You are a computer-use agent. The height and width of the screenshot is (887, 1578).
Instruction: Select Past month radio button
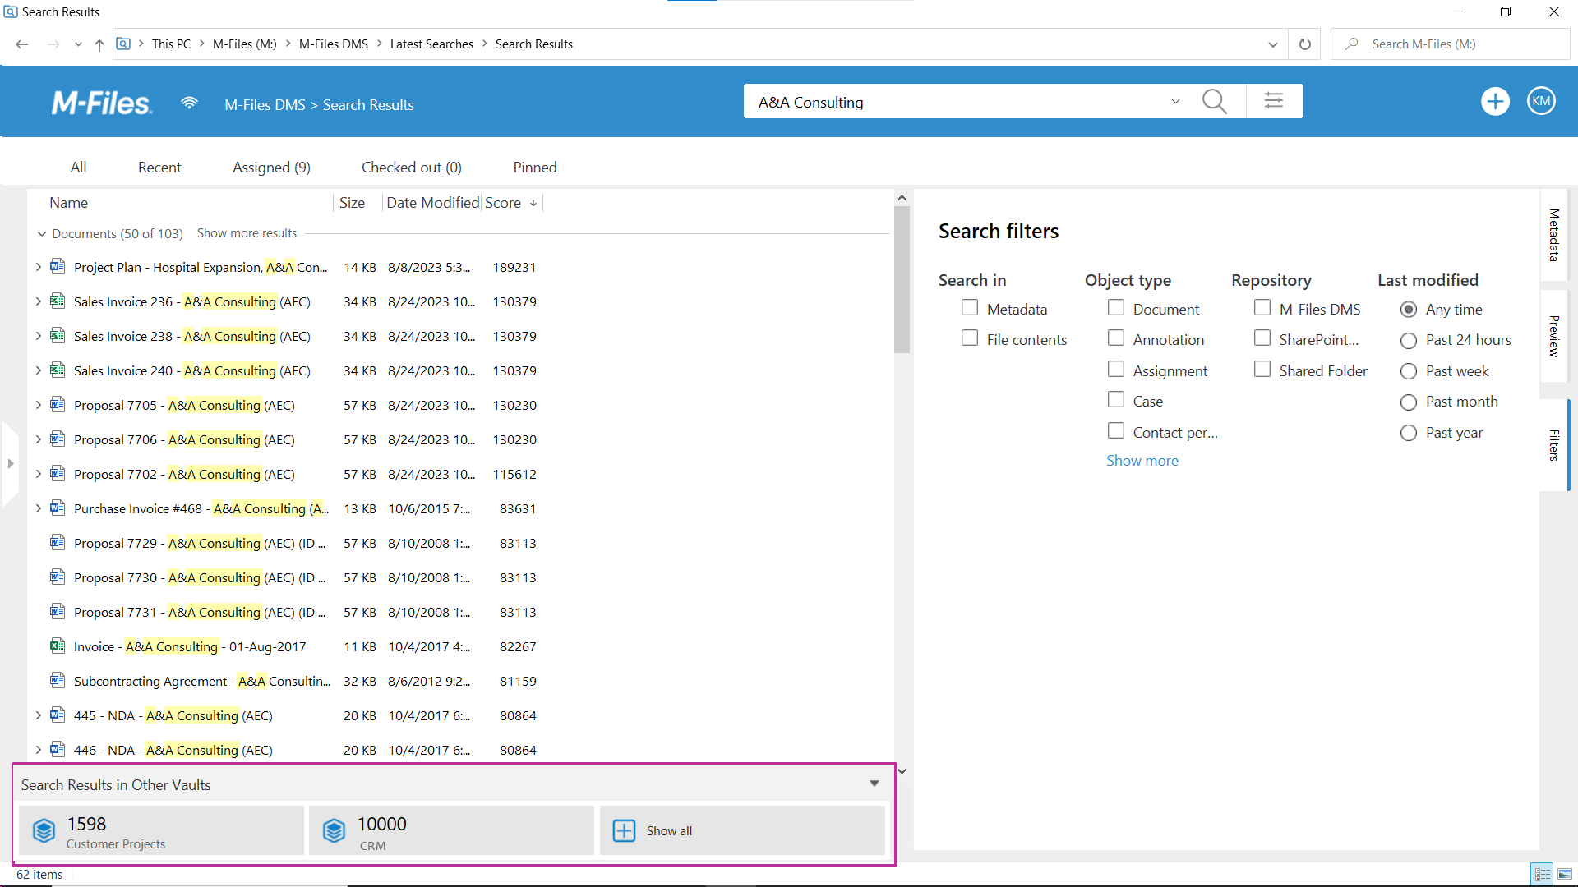(1409, 402)
